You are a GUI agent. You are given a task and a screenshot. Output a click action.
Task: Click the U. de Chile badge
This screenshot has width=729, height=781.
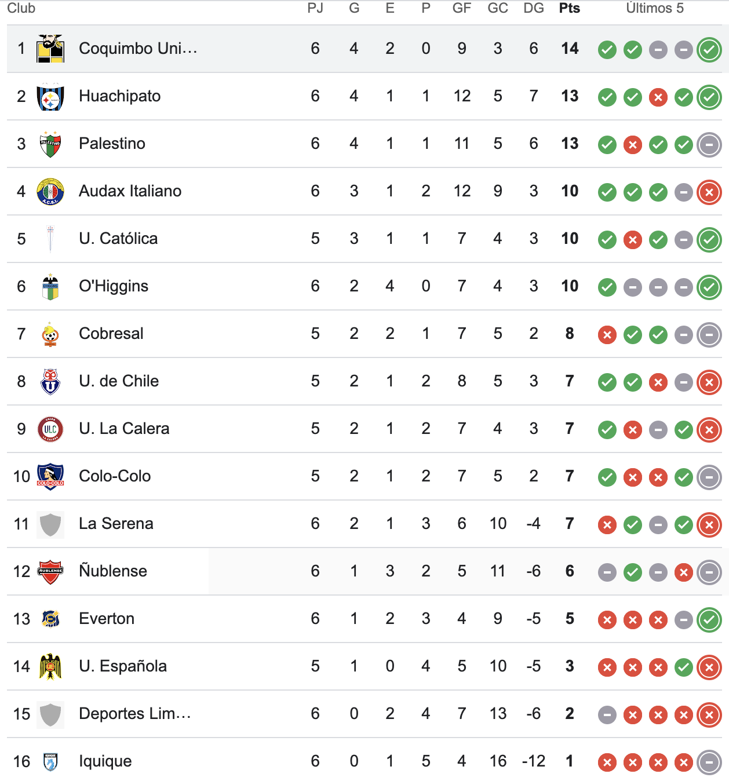tap(50, 381)
